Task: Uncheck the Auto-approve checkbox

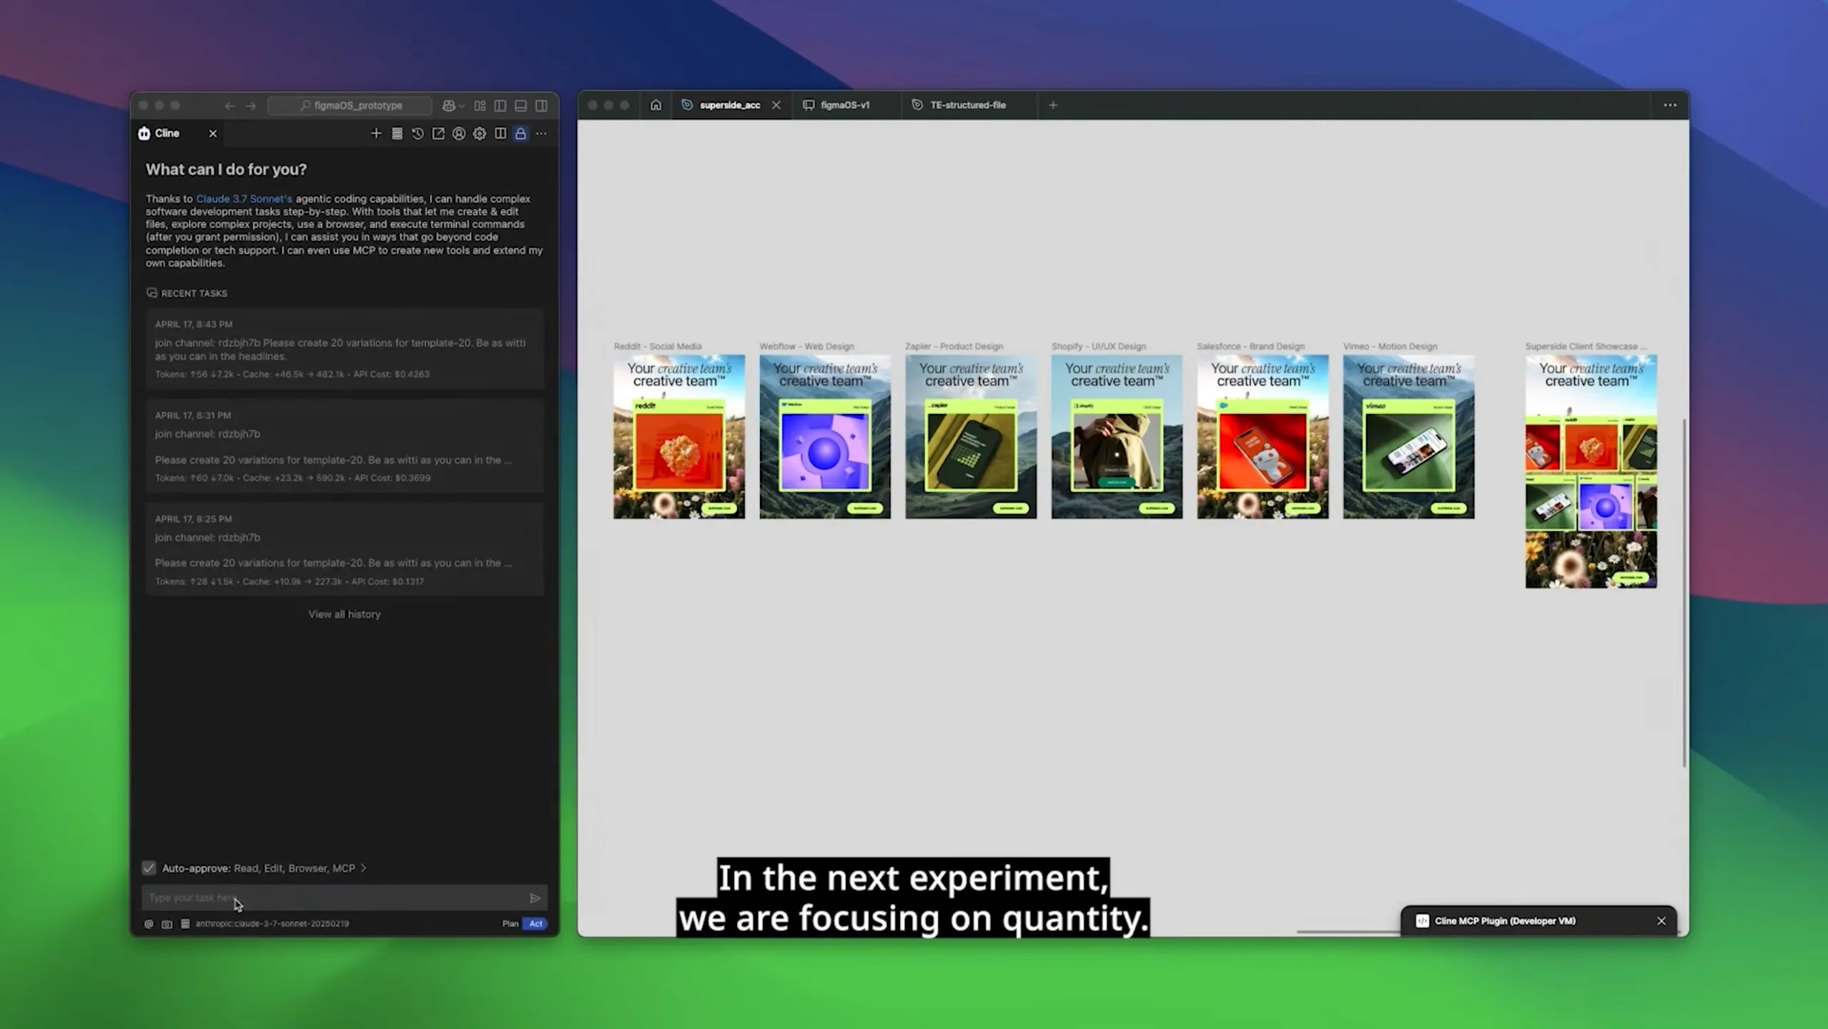Action: [149, 868]
